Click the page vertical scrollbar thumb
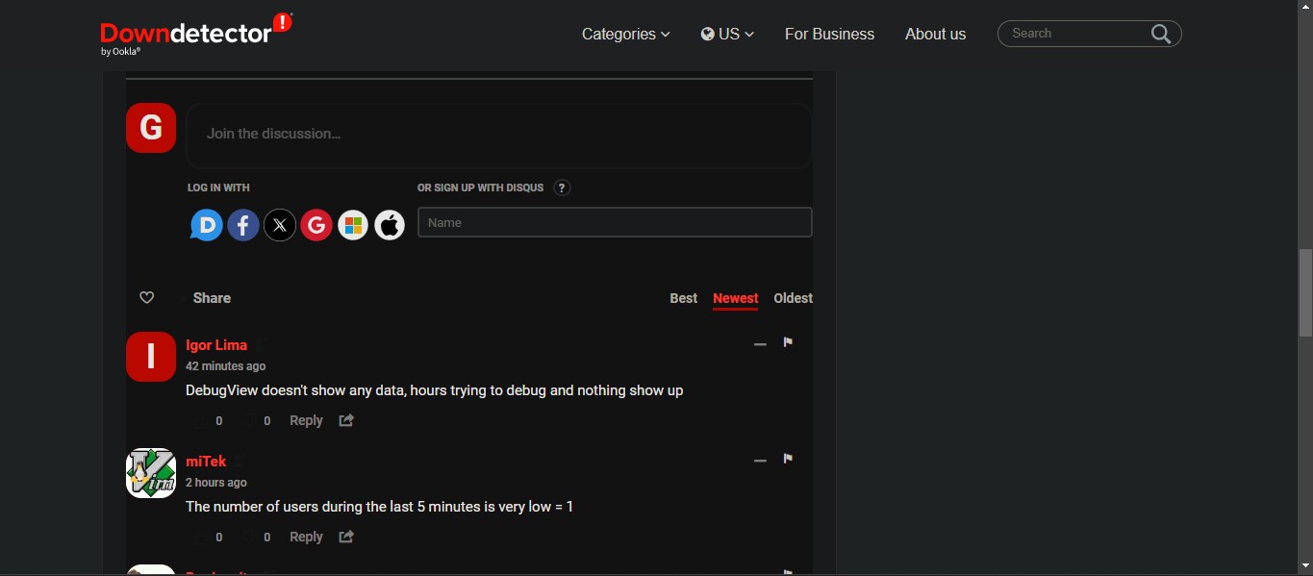This screenshot has width=1313, height=576. point(1305,292)
